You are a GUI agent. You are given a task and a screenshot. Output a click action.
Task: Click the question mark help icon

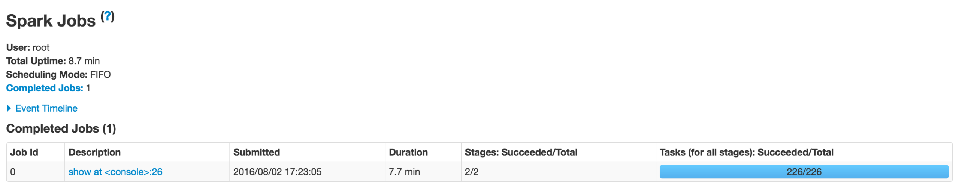tap(108, 16)
